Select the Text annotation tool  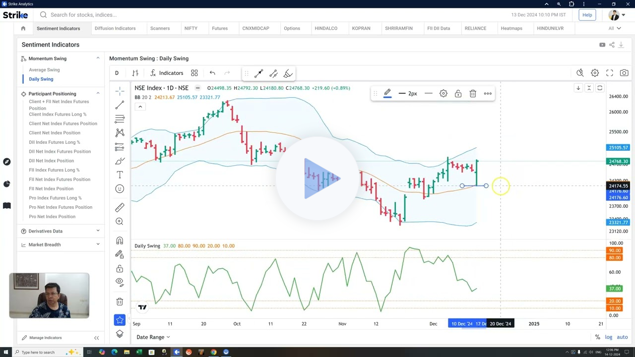(120, 175)
